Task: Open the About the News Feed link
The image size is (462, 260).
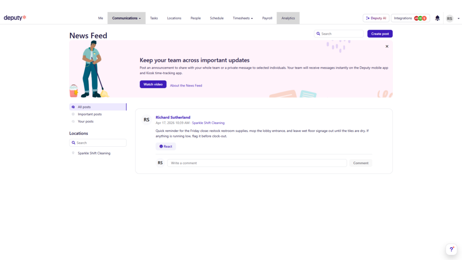Action: pos(186,85)
